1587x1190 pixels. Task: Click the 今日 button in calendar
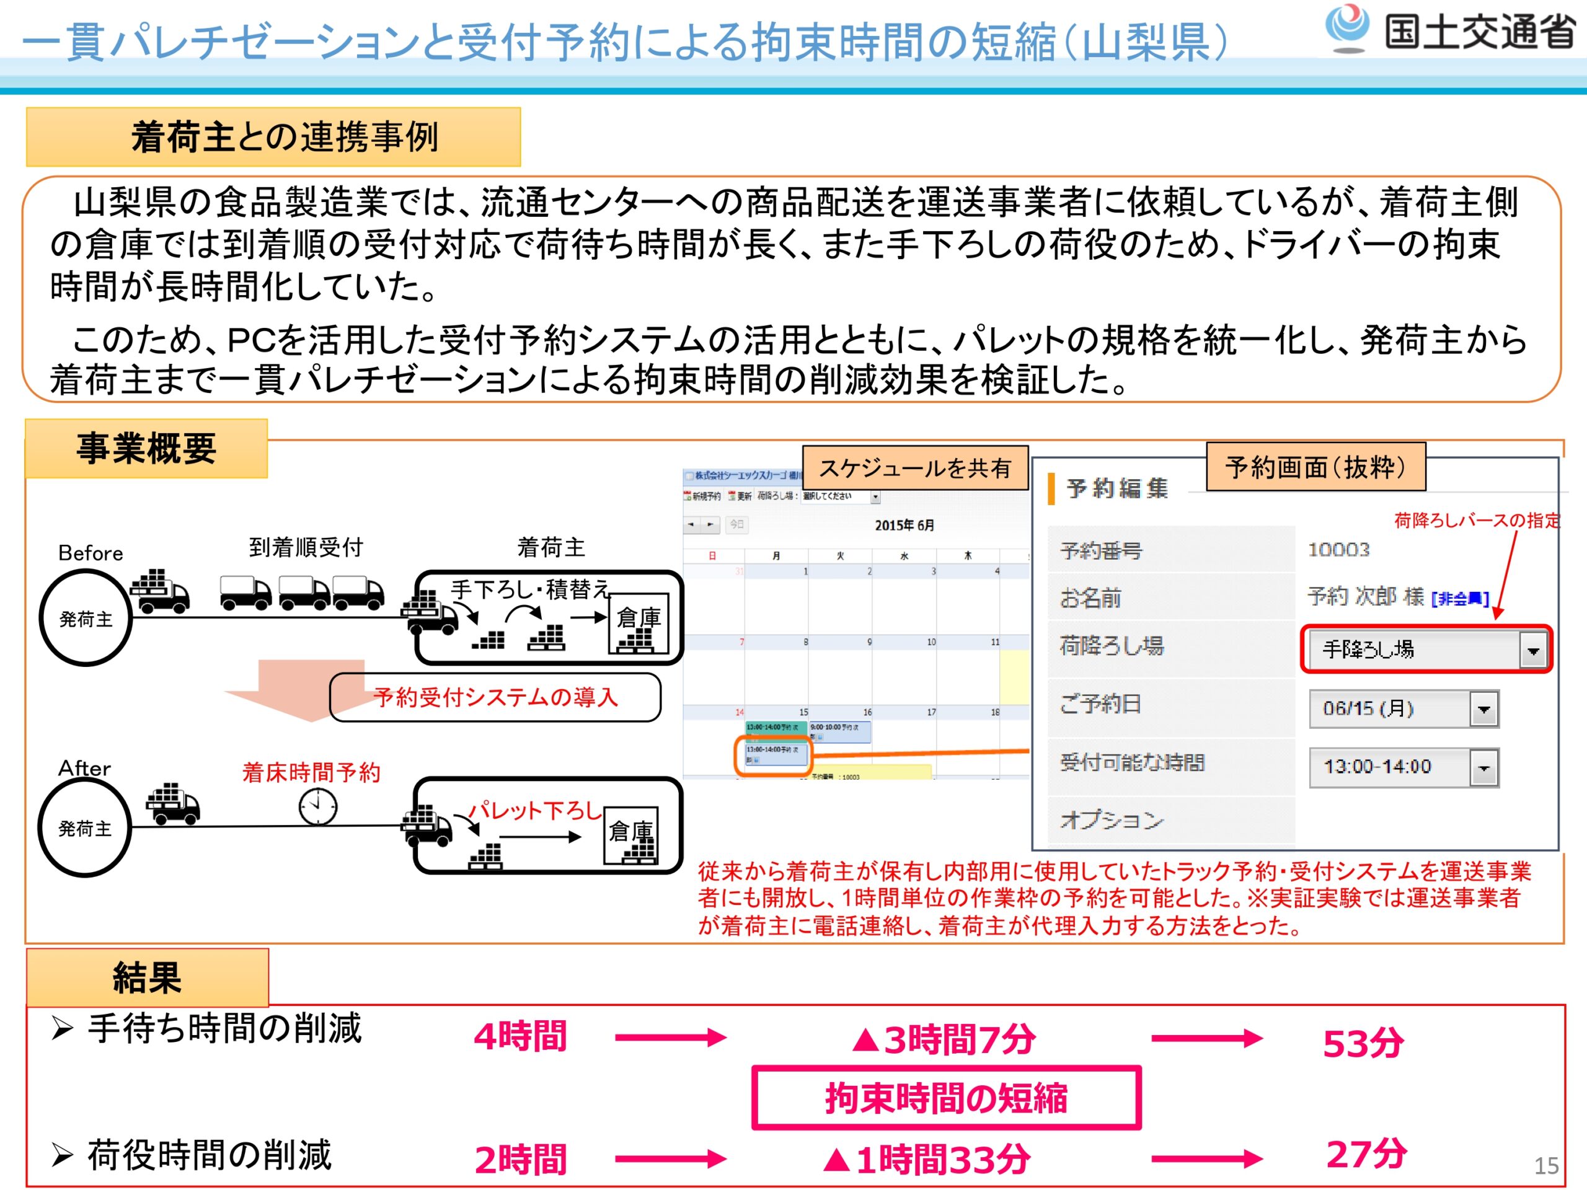point(737,525)
